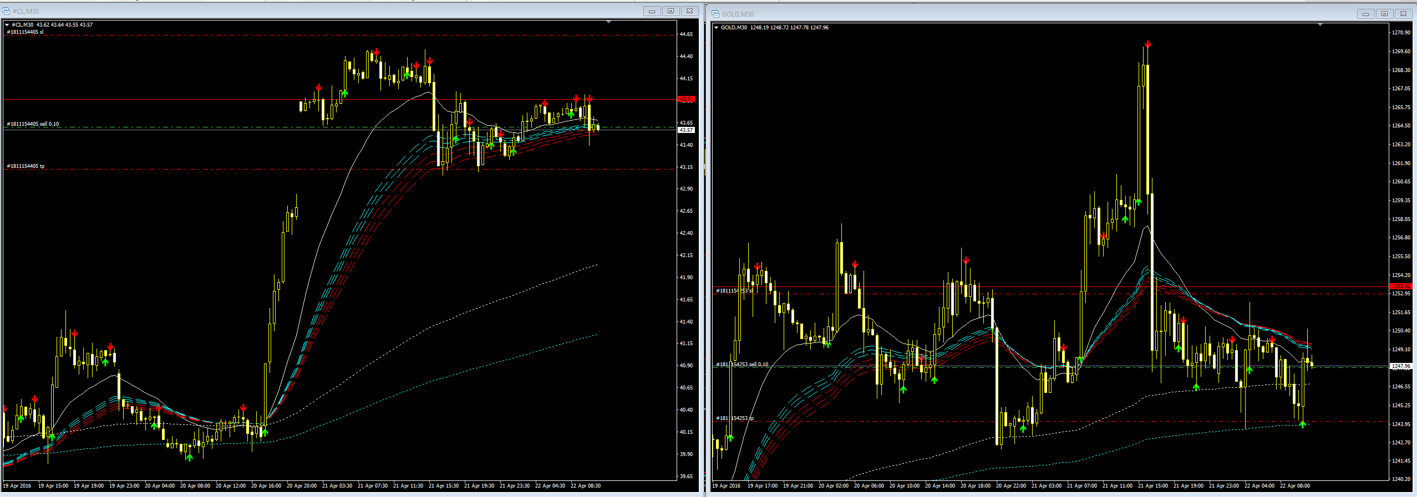The height and width of the screenshot is (497, 1417).
Task: Click the 39.65 price scale label
Action: [x=686, y=476]
